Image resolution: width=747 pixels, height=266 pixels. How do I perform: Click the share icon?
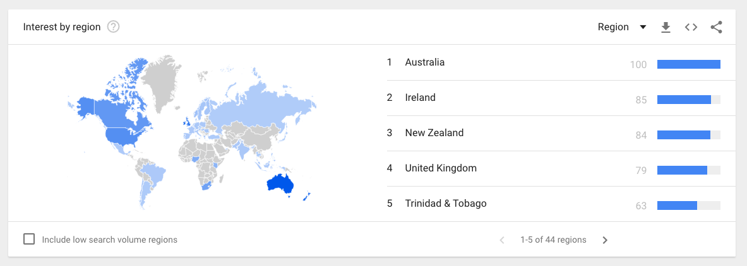716,27
